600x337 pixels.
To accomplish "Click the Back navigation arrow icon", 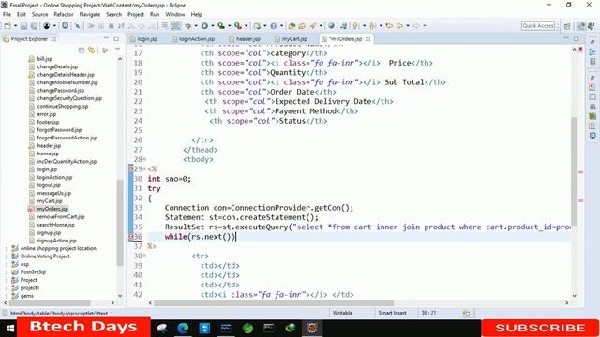I will tap(399, 26).
